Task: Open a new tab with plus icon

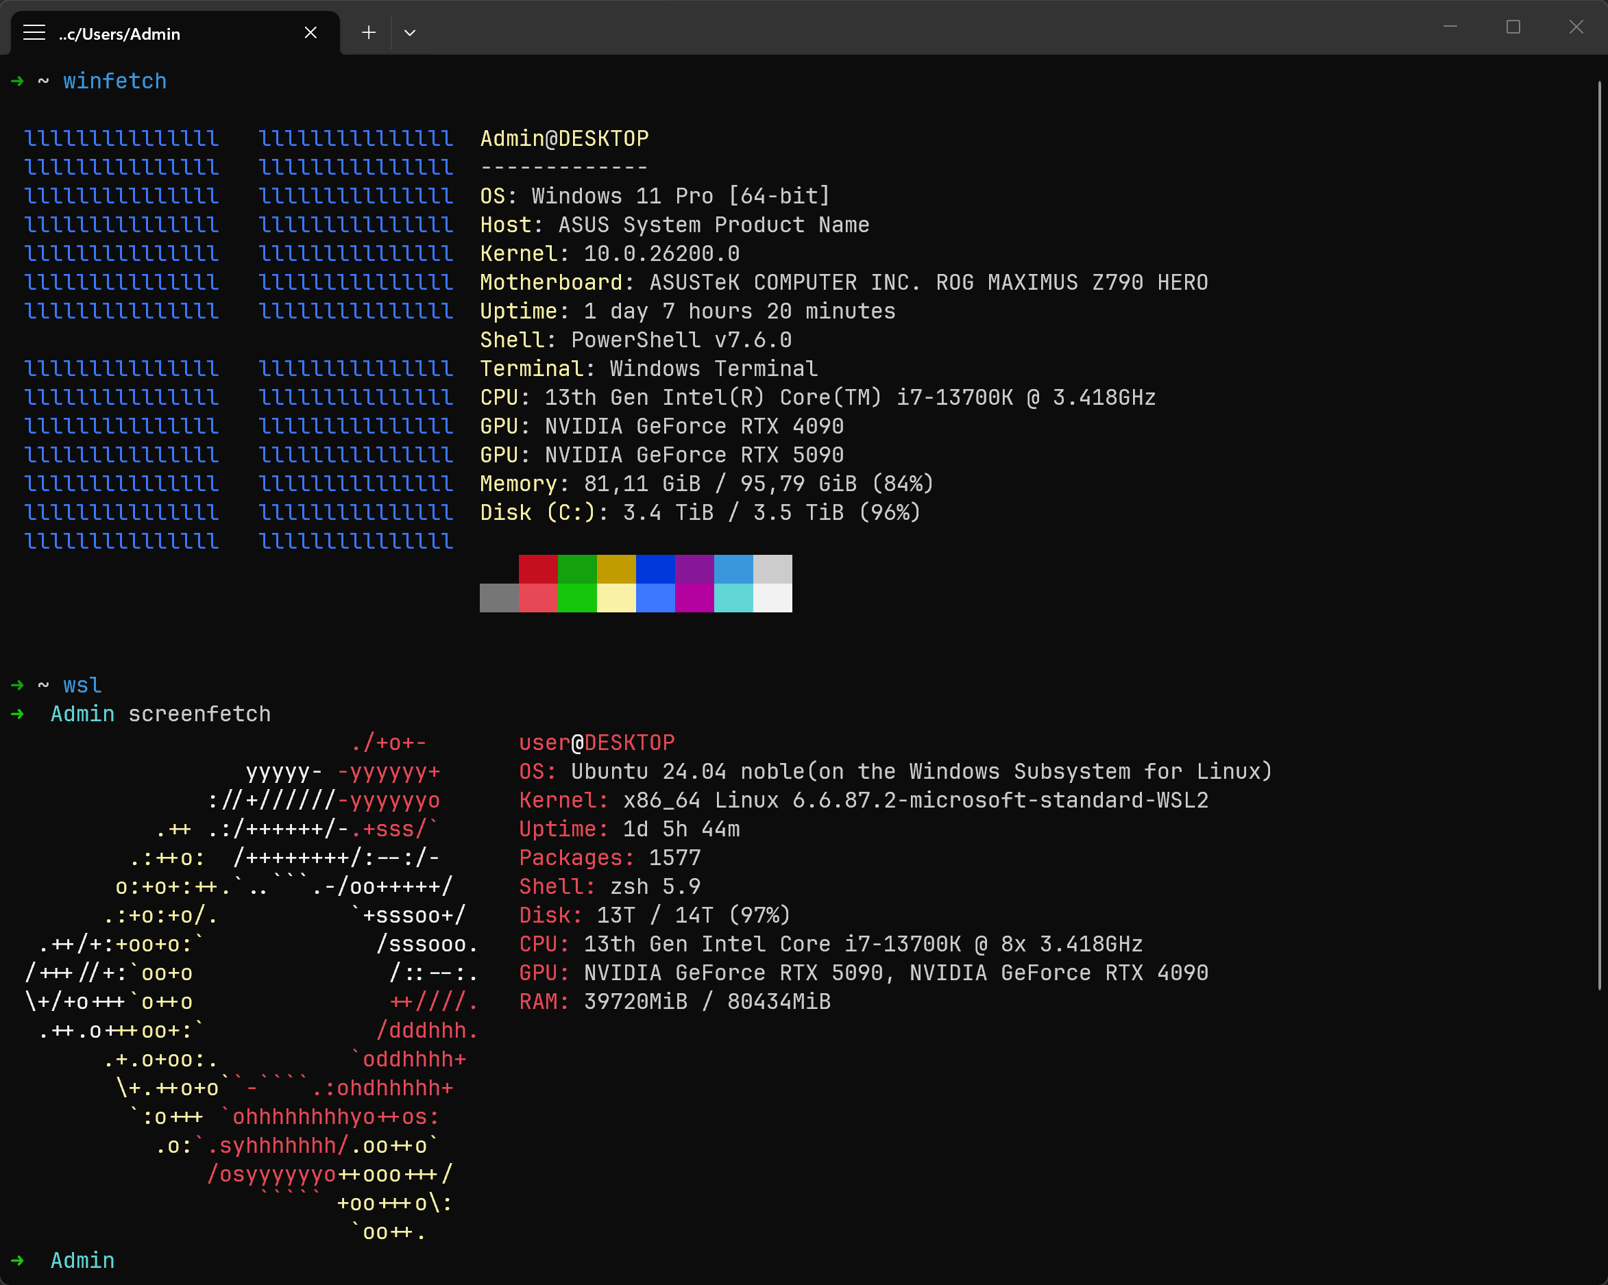Action: (369, 33)
